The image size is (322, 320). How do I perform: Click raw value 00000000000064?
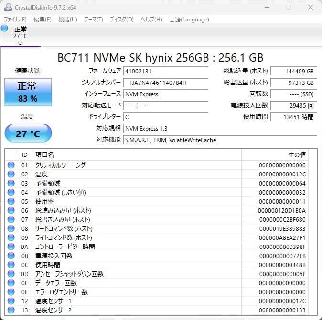pos(282,183)
